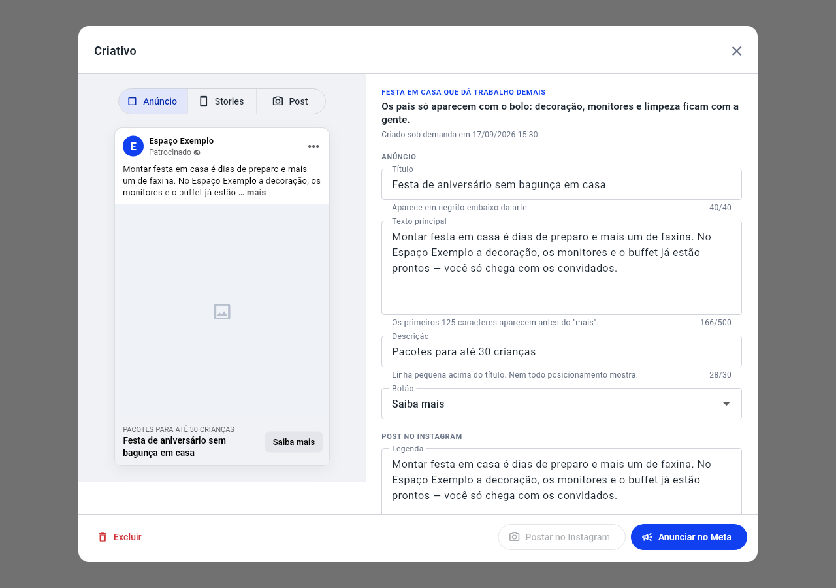Click the 'Criado sob demanda em 17/09/2026 15:30' text
The width and height of the screenshot is (836, 588).
click(x=460, y=135)
